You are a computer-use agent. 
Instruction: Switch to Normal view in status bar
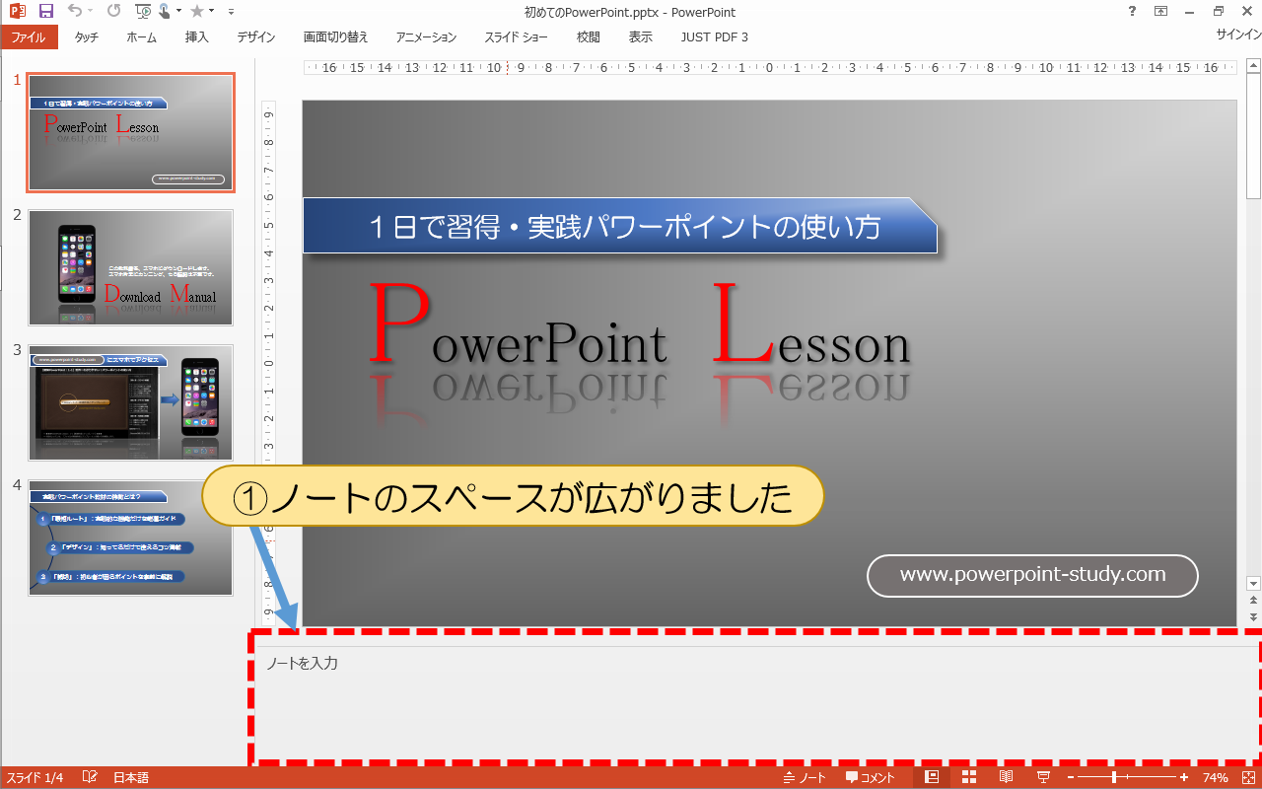pos(932,778)
